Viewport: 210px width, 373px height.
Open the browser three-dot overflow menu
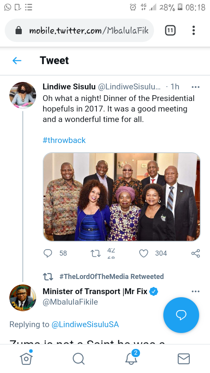pyautogui.click(x=194, y=30)
